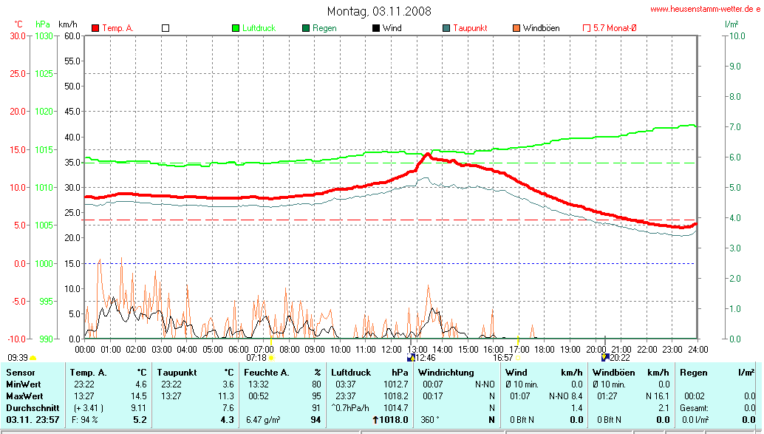Click the 12:00 timeline label

click(x=391, y=348)
